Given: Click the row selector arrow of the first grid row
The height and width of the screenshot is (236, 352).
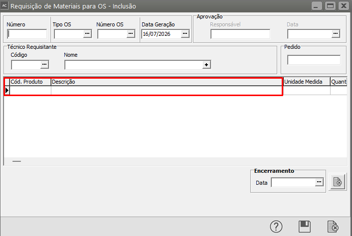Looking at the screenshot, I should coord(7,91).
